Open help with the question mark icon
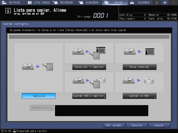 point(174,2)
